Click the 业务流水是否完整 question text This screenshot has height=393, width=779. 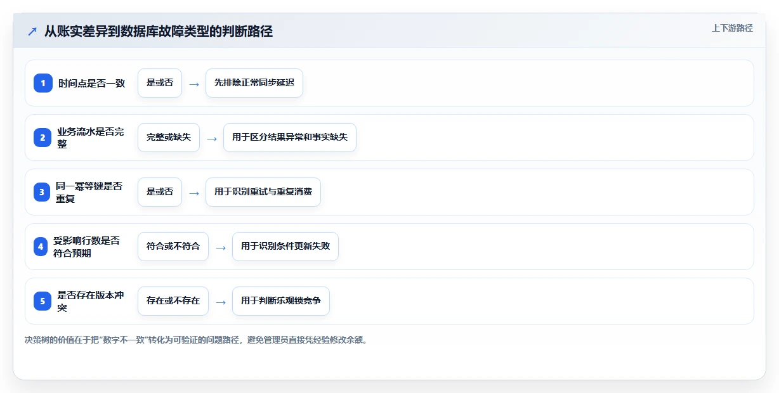tap(91, 138)
